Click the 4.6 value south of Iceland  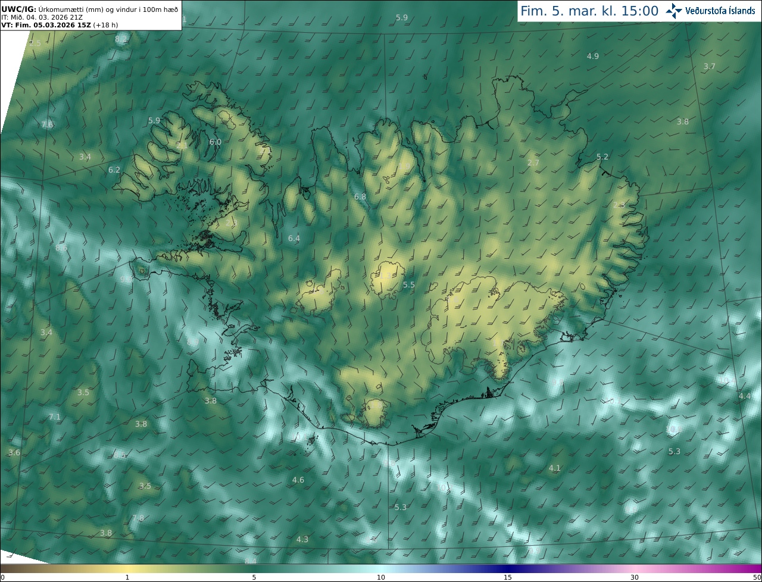[x=298, y=480]
